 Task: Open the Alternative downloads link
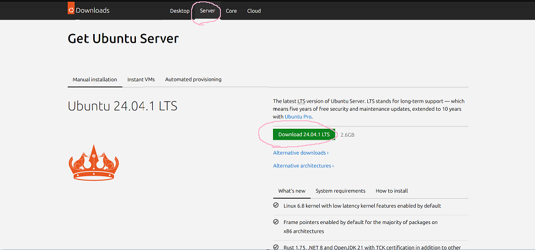301,153
